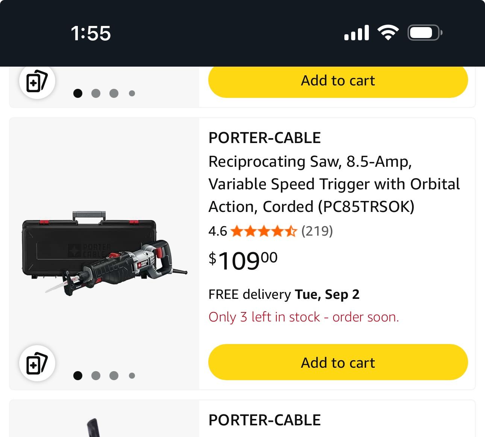The image size is (485, 437).
Task: Tap the battery indicator icon
Action: point(424,33)
